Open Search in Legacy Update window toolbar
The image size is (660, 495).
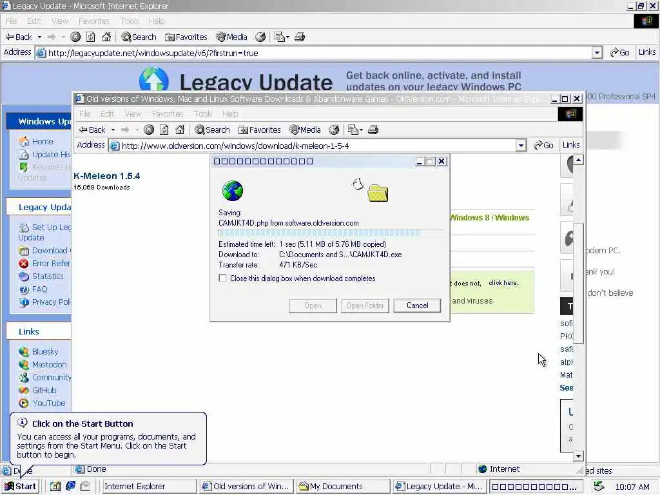(139, 37)
